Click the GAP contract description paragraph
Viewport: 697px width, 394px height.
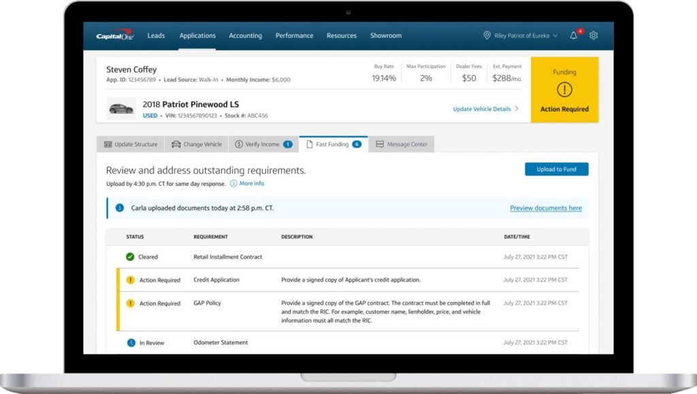385,312
